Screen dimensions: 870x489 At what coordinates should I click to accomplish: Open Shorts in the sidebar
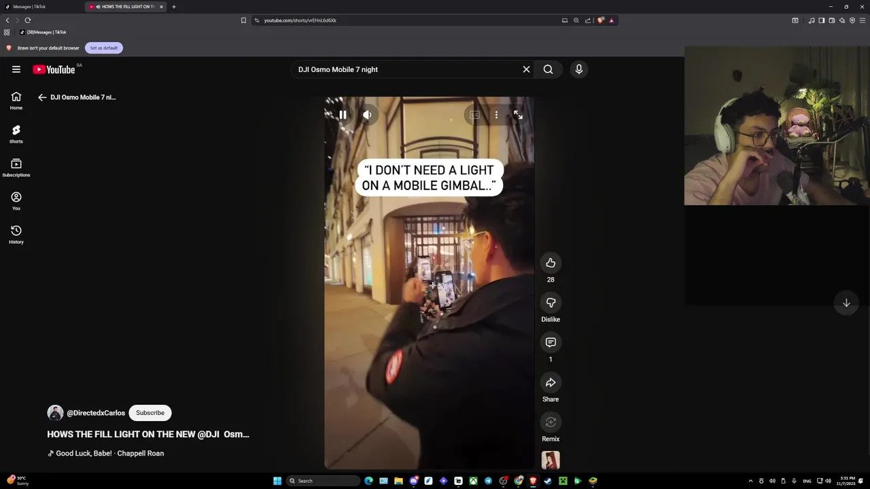click(16, 134)
